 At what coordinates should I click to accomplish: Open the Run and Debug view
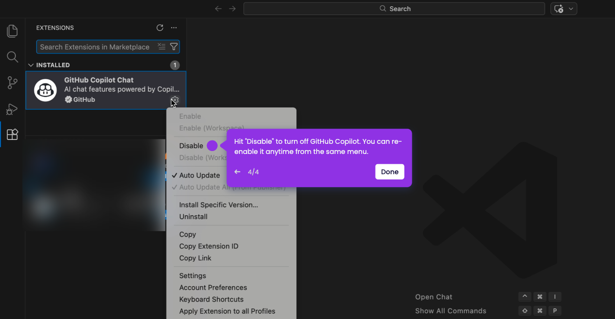(12, 109)
